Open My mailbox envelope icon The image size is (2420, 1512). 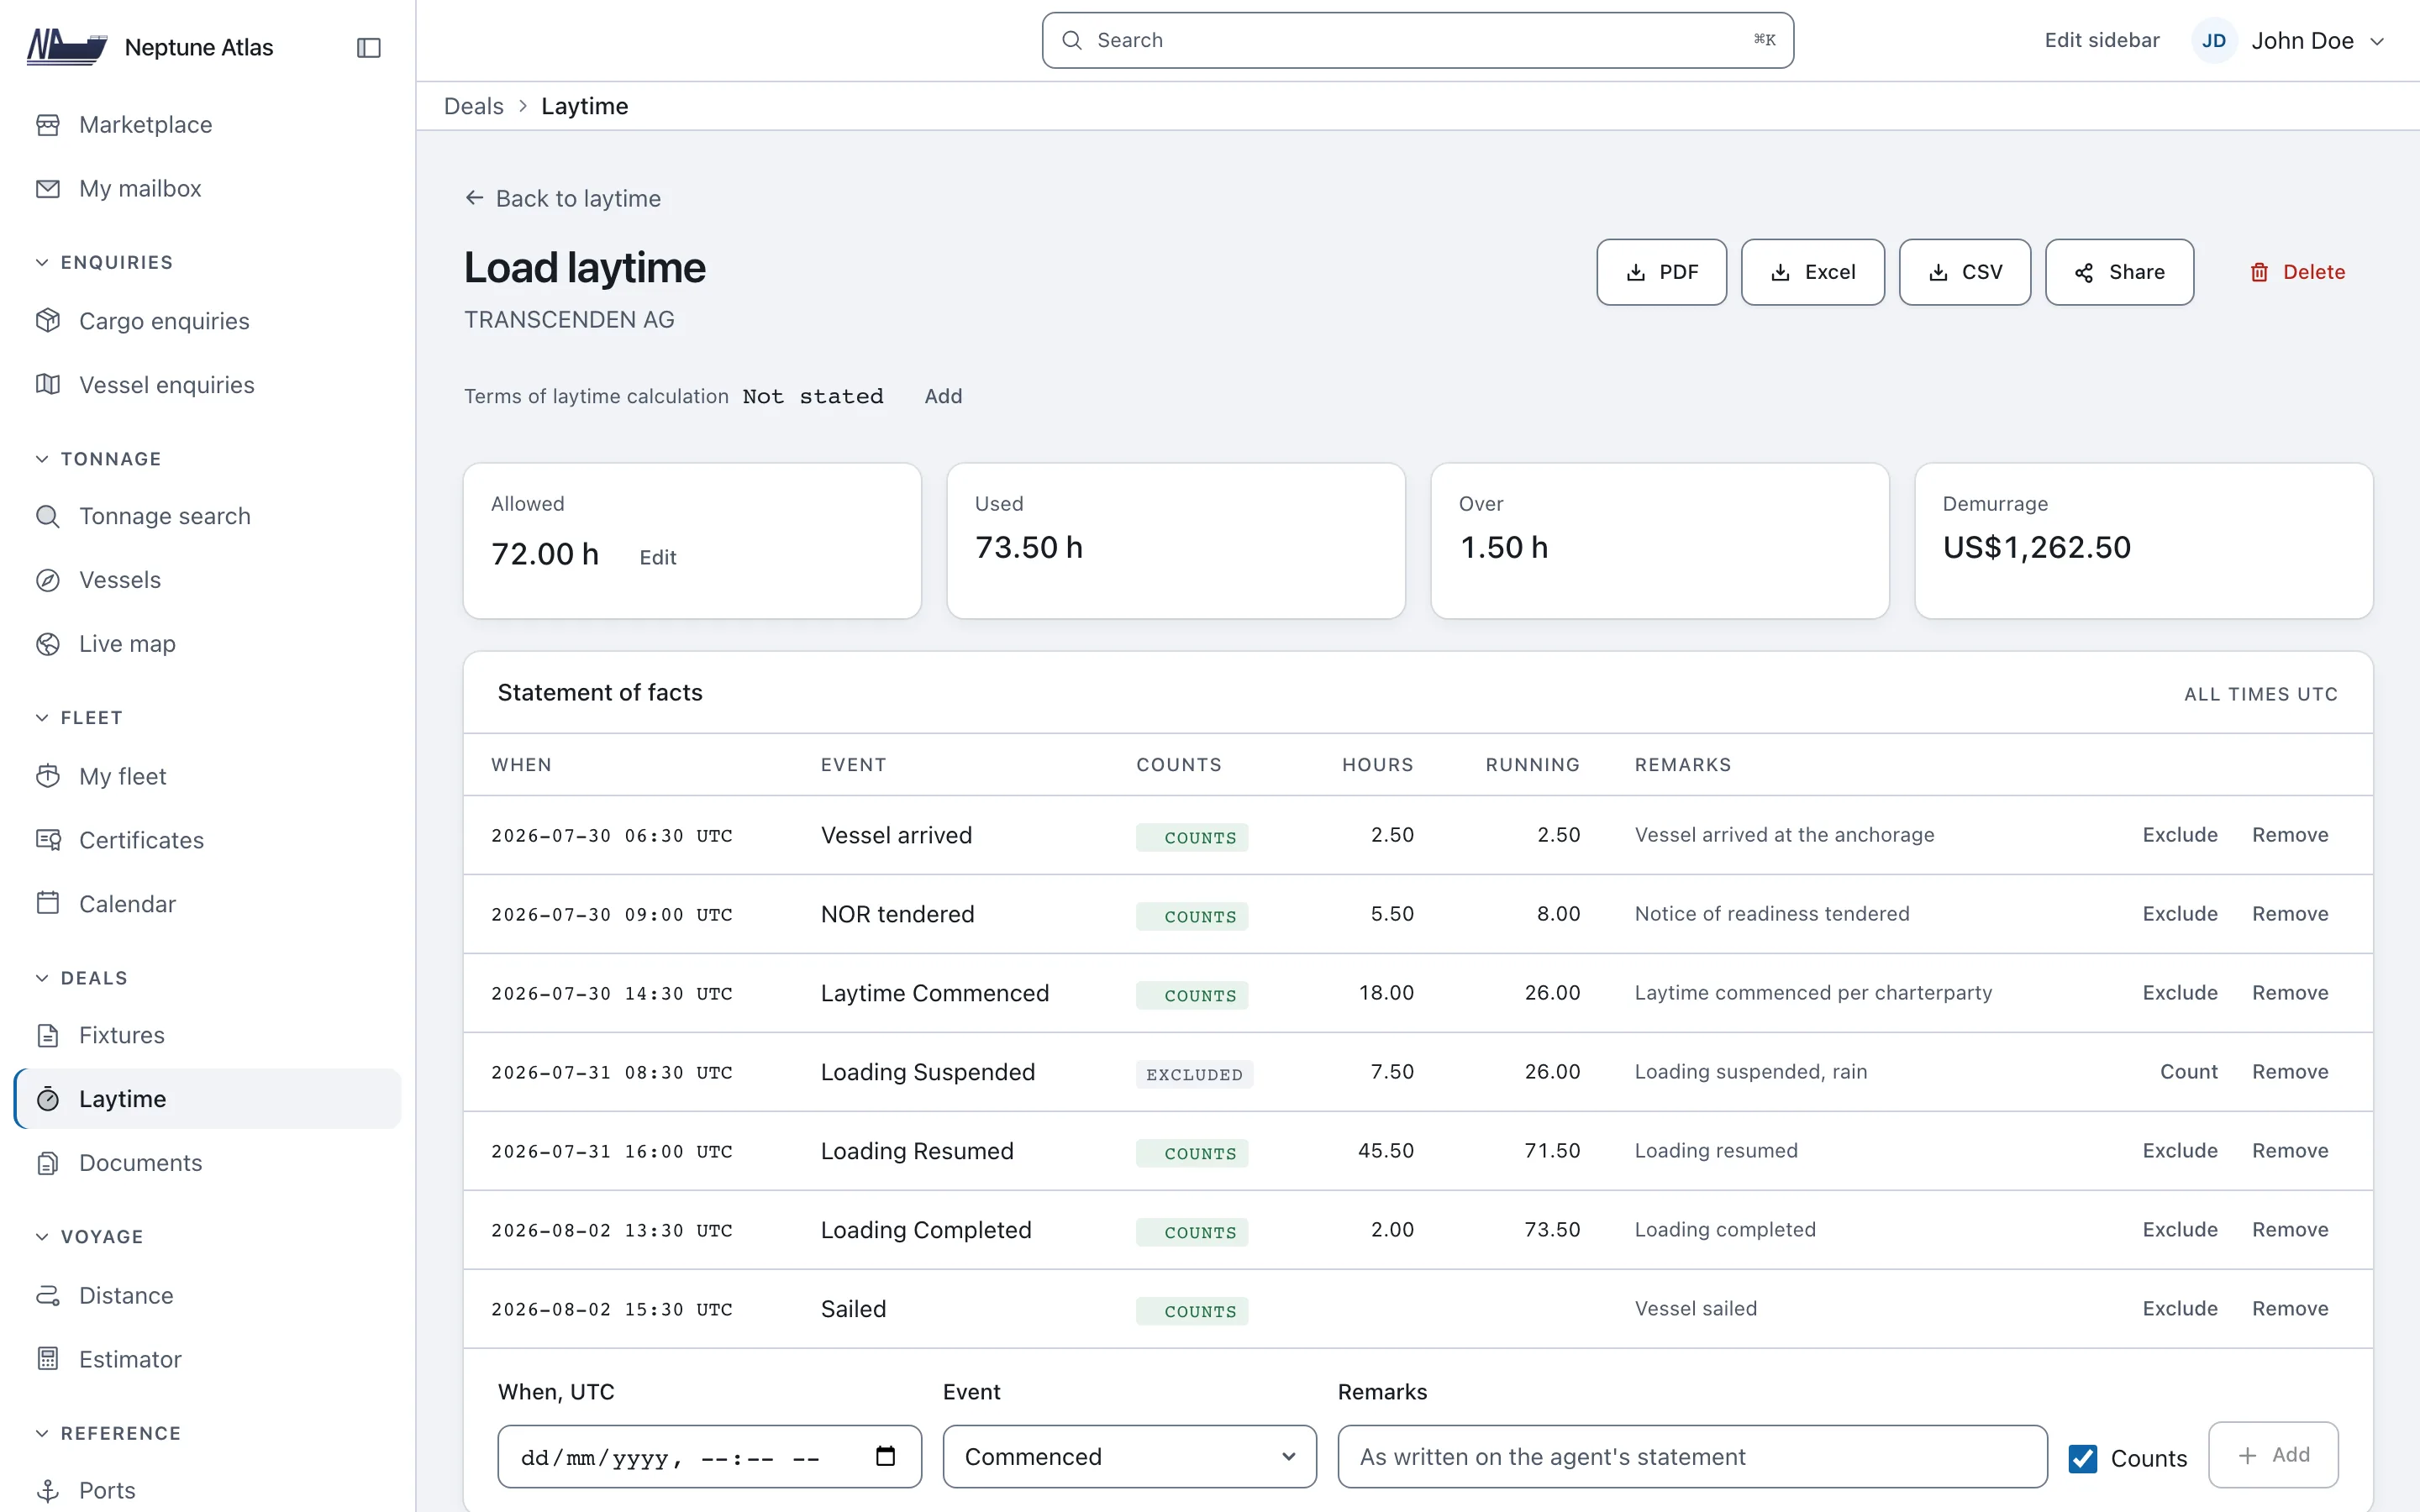click(48, 189)
